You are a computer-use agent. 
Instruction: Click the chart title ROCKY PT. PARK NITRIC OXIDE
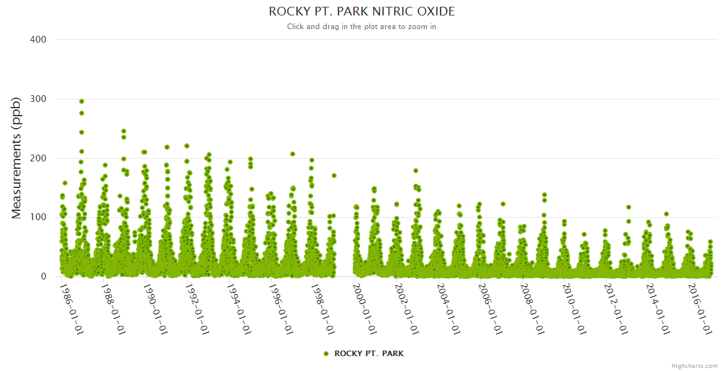tap(361, 12)
